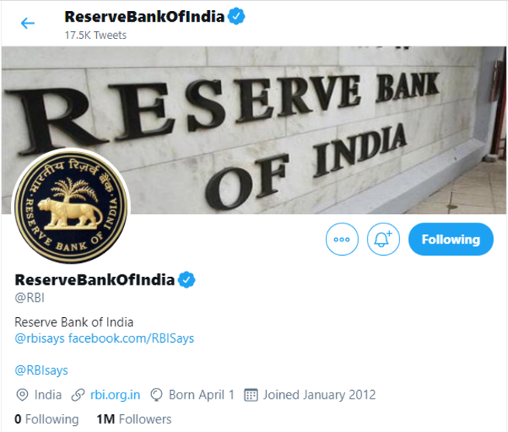Image resolution: width=508 pixels, height=432 pixels.
Task: Open the facebook.com/RBISays link
Action: (131, 338)
